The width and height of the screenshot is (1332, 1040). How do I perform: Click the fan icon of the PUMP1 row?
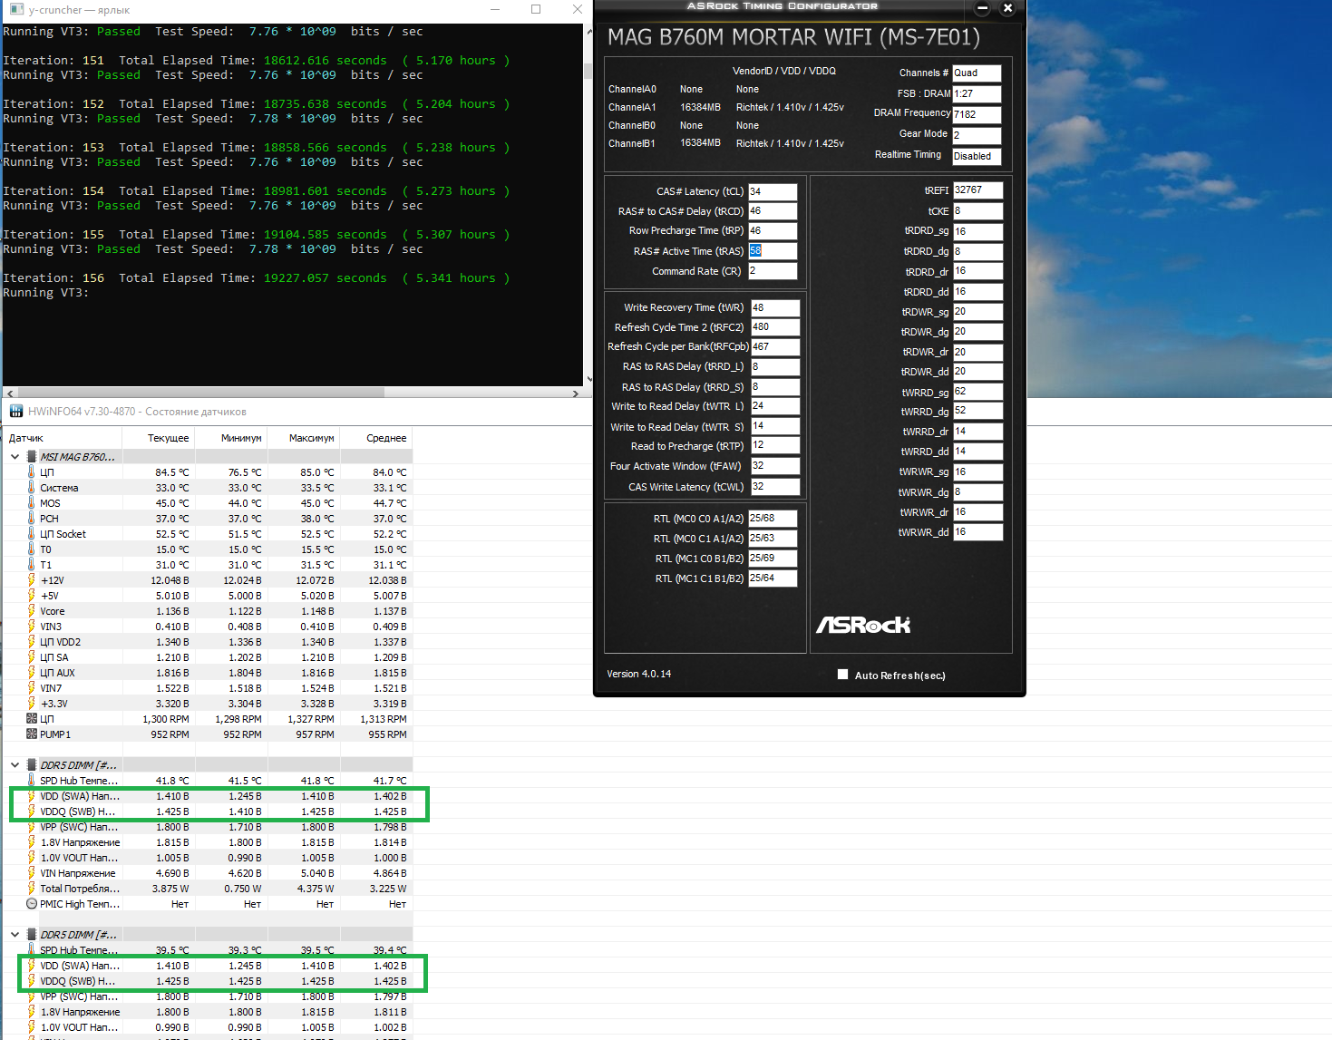click(x=32, y=734)
